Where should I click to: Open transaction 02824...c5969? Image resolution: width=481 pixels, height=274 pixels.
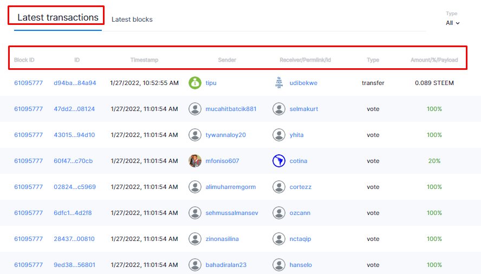(75, 187)
